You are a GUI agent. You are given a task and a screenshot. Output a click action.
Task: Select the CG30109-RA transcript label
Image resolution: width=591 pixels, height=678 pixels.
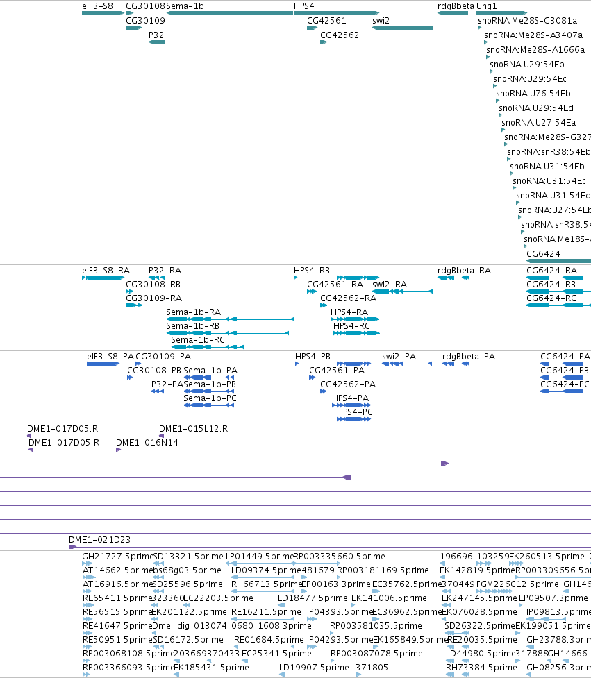[154, 298]
